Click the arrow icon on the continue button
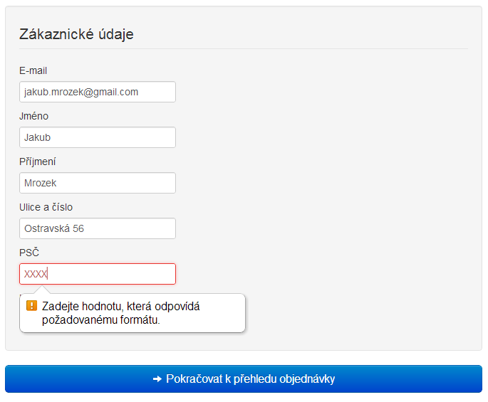This screenshot has width=488, height=402. pos(157,379)
